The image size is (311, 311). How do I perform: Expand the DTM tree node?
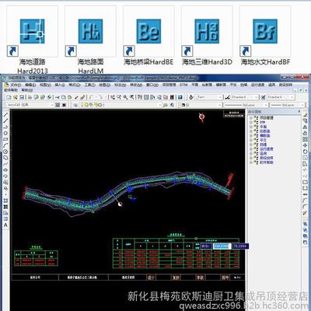[250, 122]
